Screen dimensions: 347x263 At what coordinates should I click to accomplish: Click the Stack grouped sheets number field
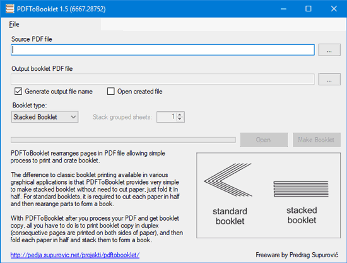(167, 117)
